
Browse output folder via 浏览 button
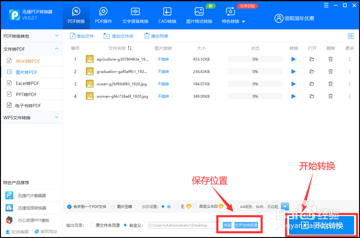tap(226, 225)
